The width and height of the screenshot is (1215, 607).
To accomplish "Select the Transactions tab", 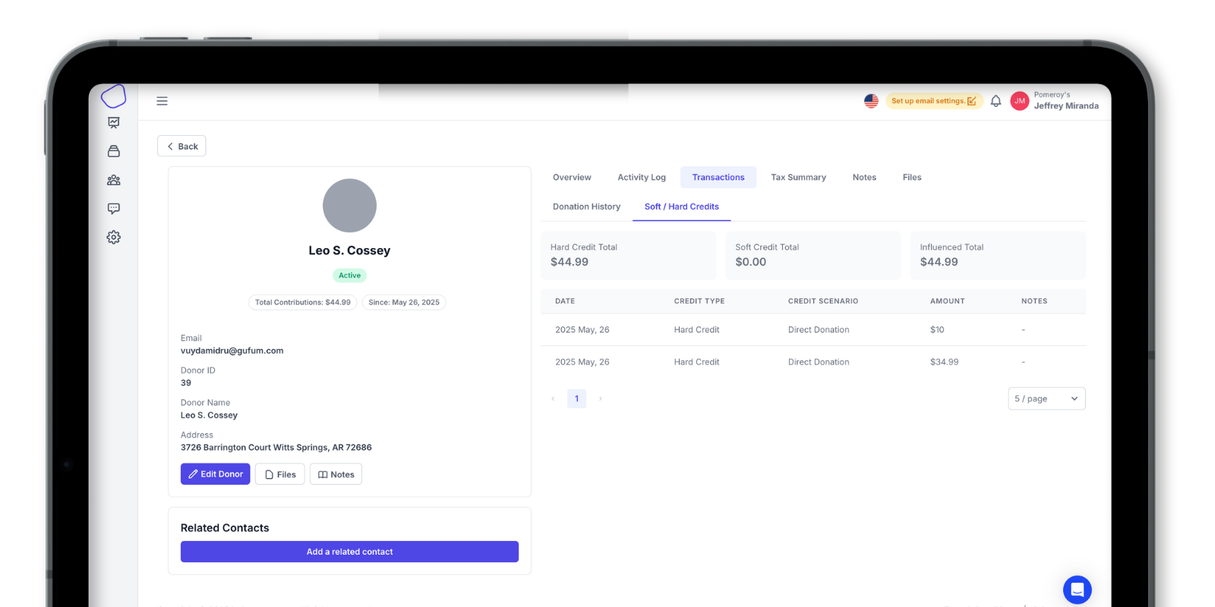I will click(718, 178).
